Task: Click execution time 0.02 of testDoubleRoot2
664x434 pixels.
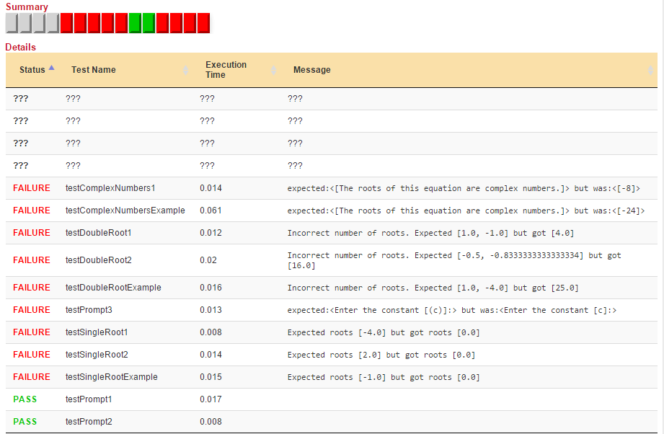Action: [208, 260]
